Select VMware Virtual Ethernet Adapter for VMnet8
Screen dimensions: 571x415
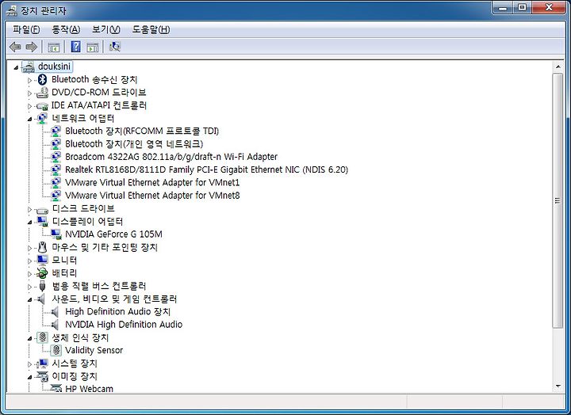click(x=152, y=196)
